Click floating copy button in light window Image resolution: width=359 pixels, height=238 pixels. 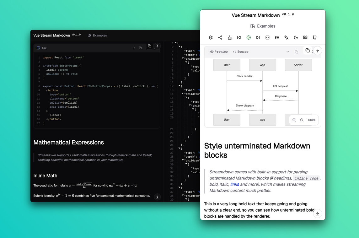308,51
